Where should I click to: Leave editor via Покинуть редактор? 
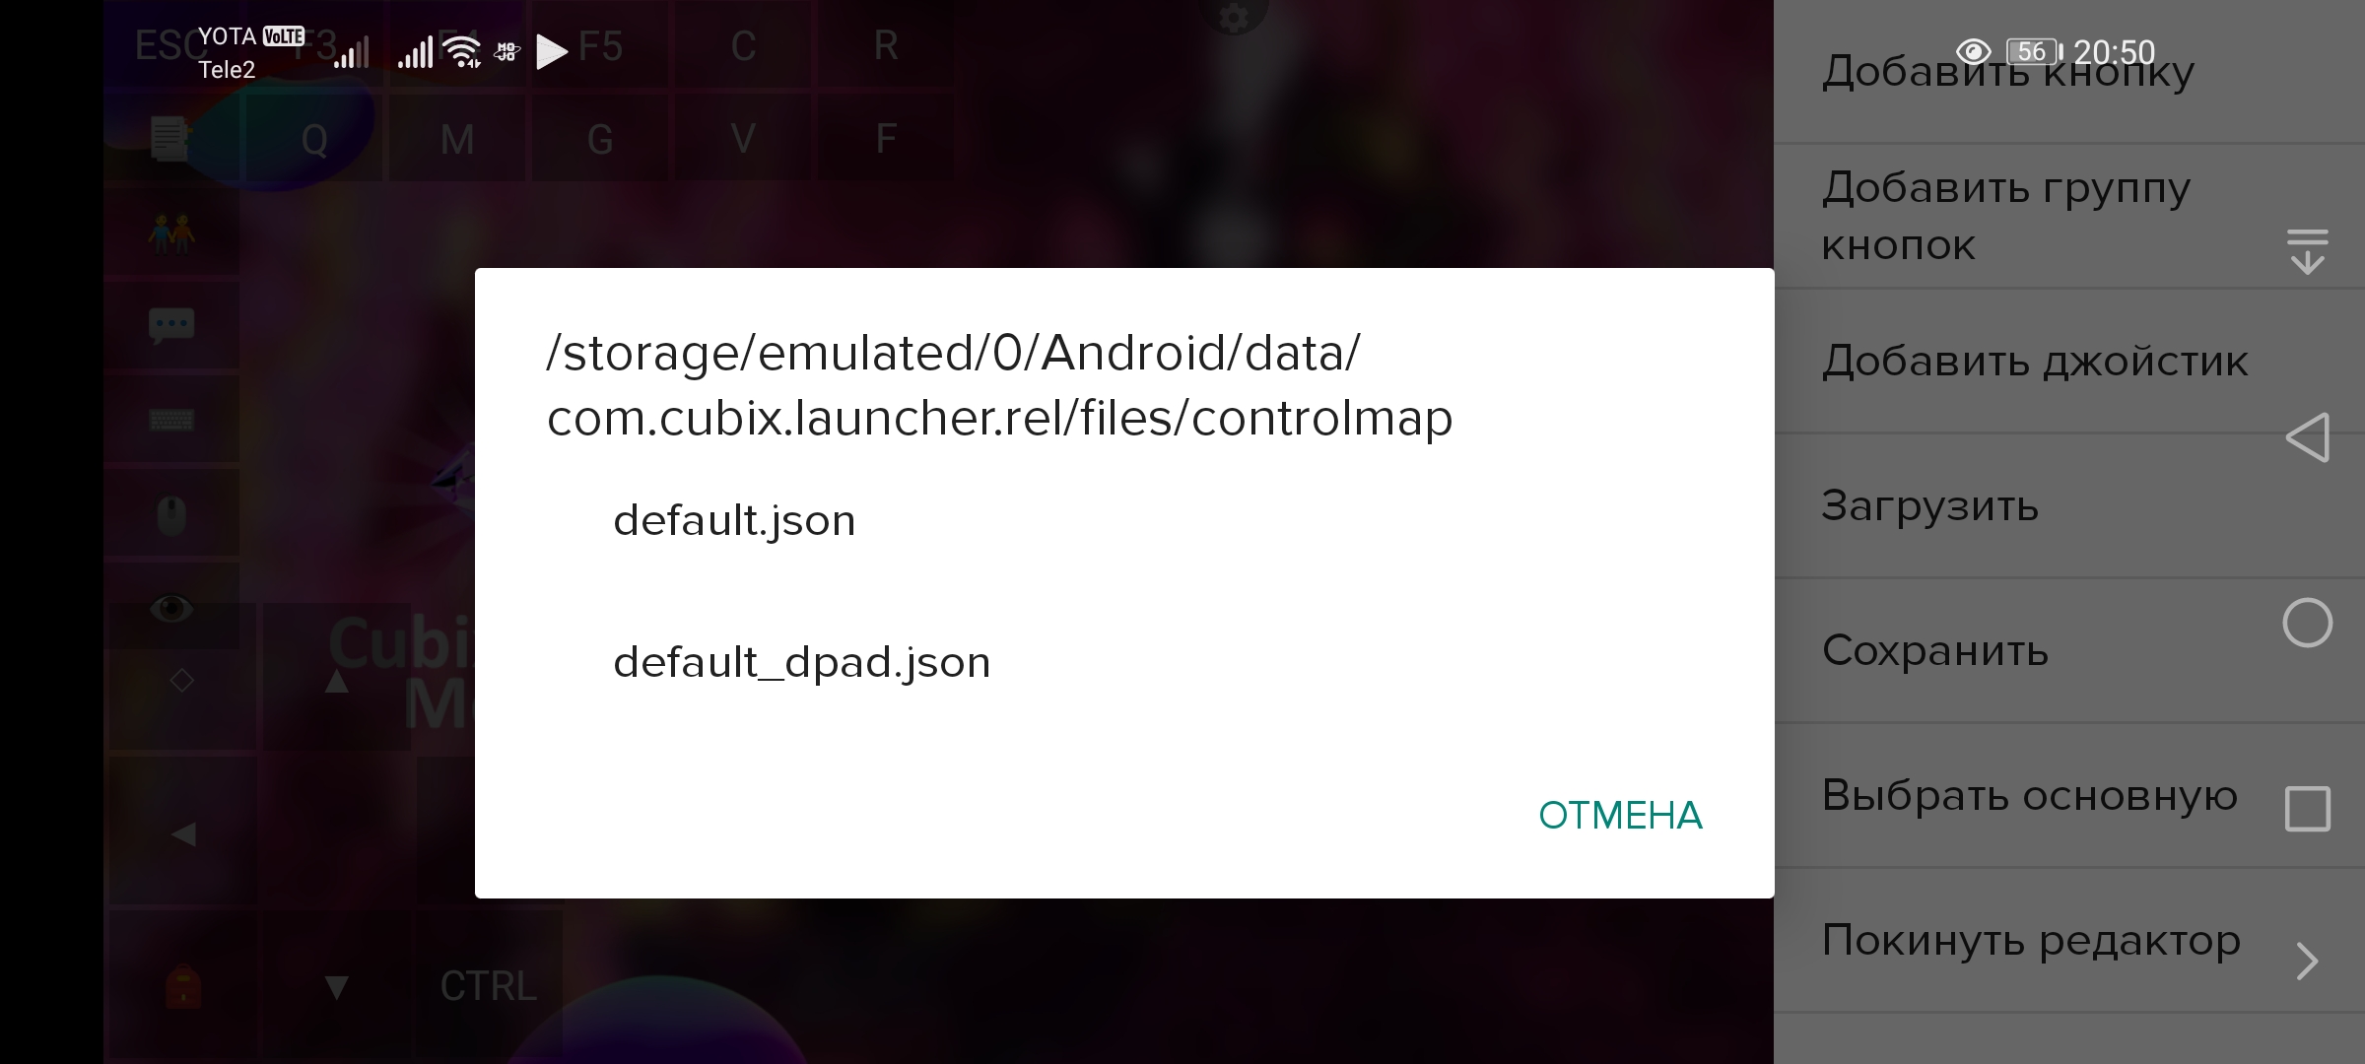click(2069, 941)
